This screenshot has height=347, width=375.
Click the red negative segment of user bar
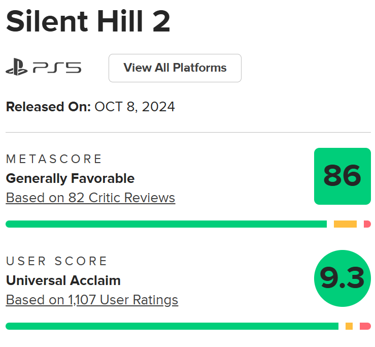click(365, 326)
